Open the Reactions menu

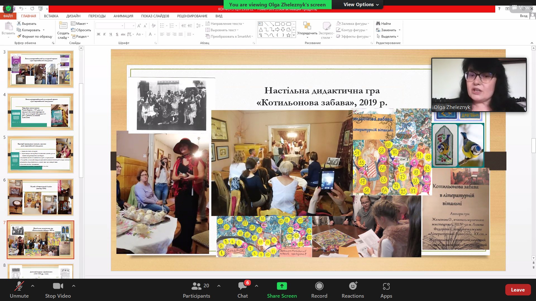pyautogui.click(x=353, y=286)
